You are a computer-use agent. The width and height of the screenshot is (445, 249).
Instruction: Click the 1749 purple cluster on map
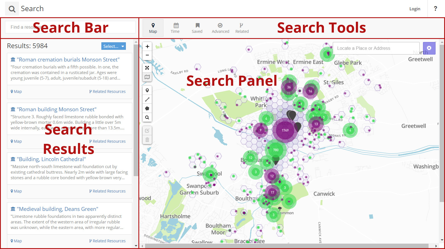[285, 130]
